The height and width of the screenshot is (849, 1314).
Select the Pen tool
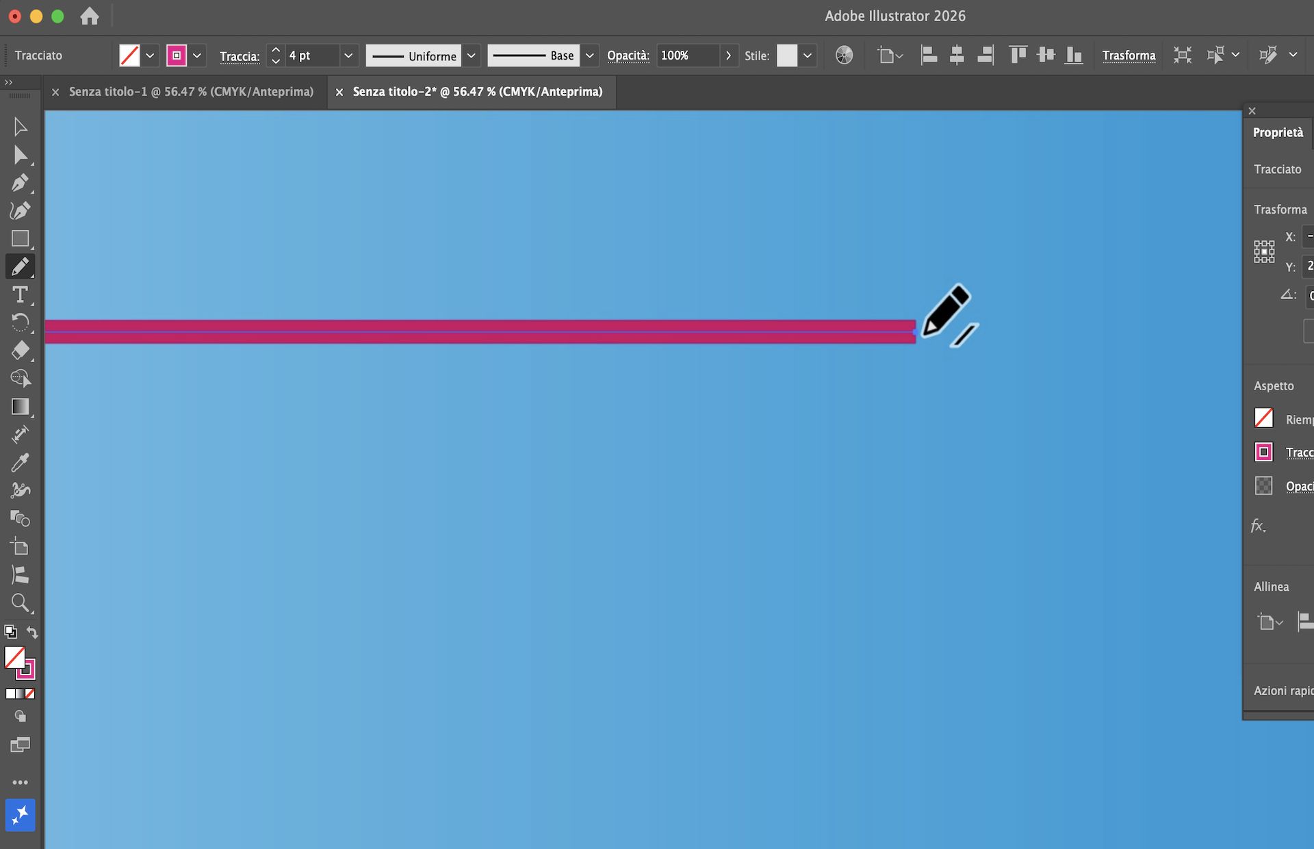20,182
